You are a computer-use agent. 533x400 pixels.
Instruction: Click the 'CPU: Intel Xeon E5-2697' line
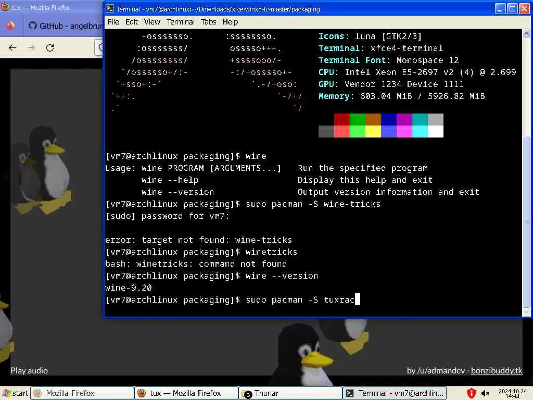[417, 72]
